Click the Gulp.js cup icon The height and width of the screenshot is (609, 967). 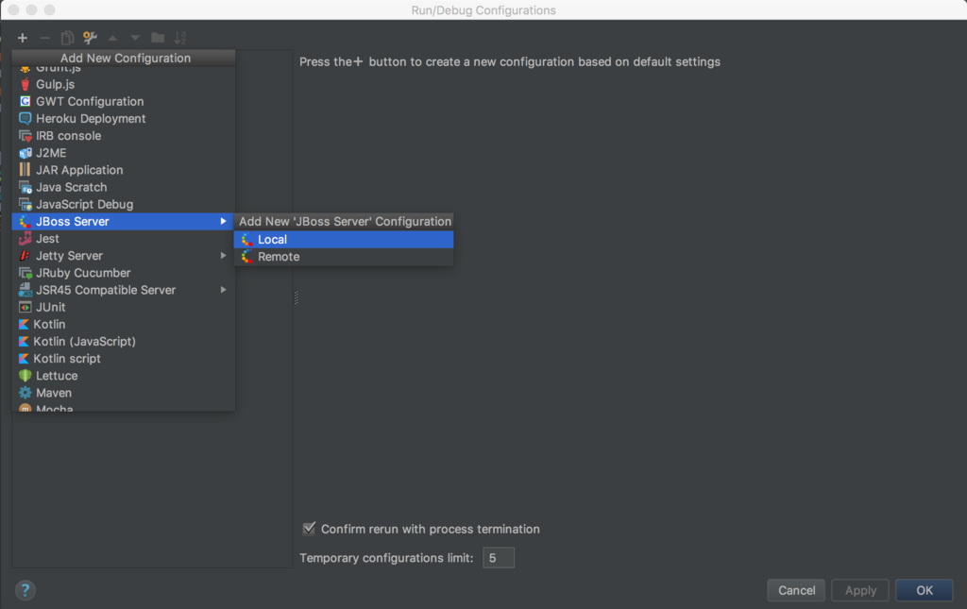click(x=25, y=84)
